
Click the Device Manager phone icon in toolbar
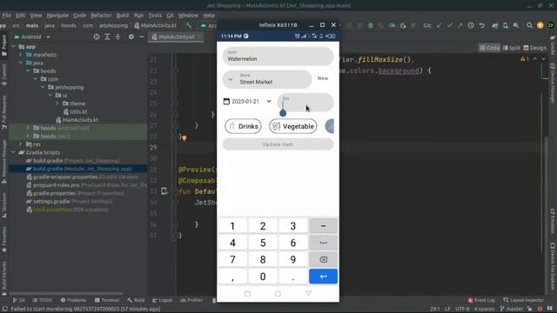505,25
